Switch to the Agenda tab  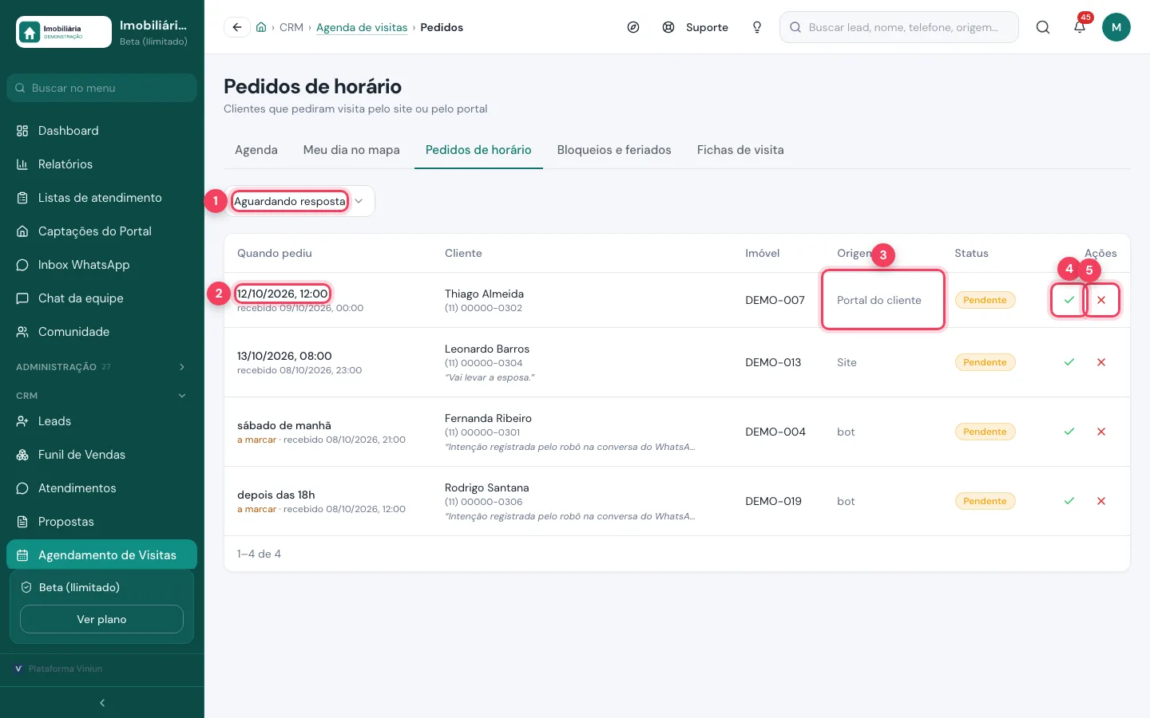click(x=256, y=150)
